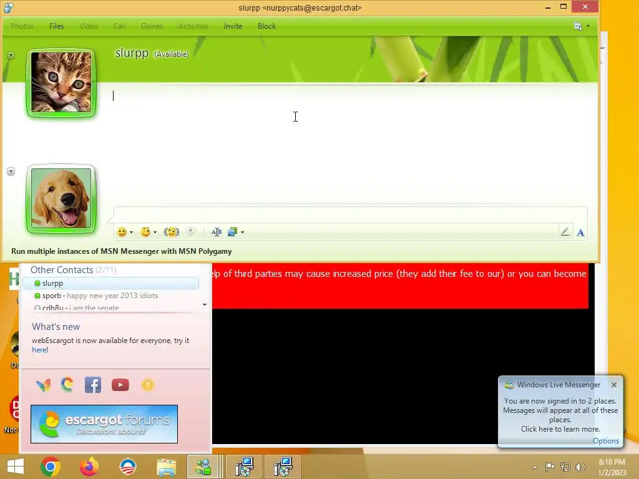Expand background picker dropdown arrow
Viewport: 639px width, 479px height.
pyautogui.click(x=243, y=233)
